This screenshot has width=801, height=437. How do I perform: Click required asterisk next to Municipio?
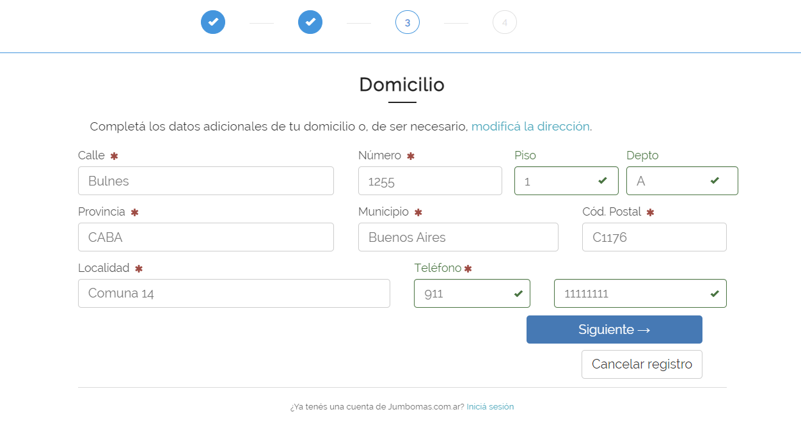coord(418,212)
